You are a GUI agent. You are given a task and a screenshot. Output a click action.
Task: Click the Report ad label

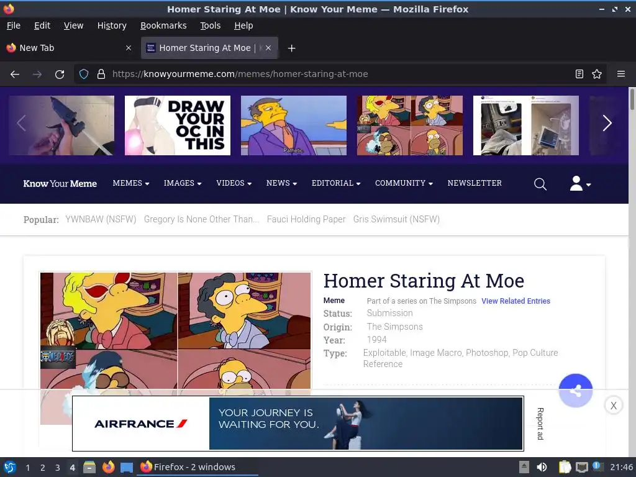pyautogui.click(x=540, y=424)
